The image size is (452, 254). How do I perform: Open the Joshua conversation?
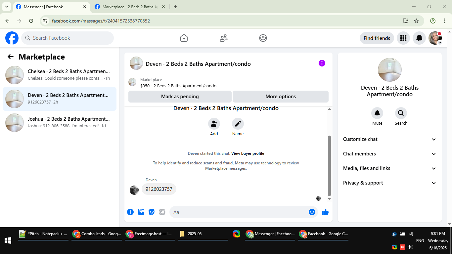point(60,123)
